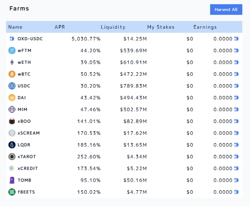Select the wFTM token icon

pos(12,51)
